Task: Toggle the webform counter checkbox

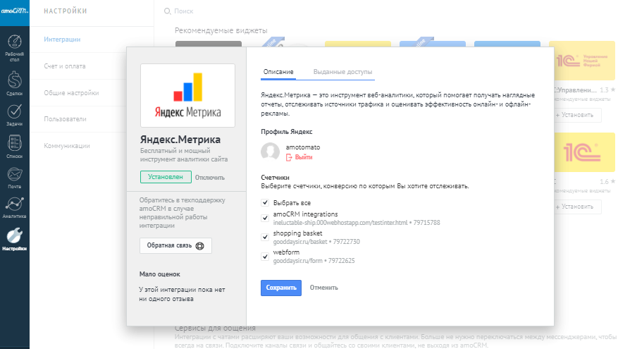Action: (x=265, y=257)
